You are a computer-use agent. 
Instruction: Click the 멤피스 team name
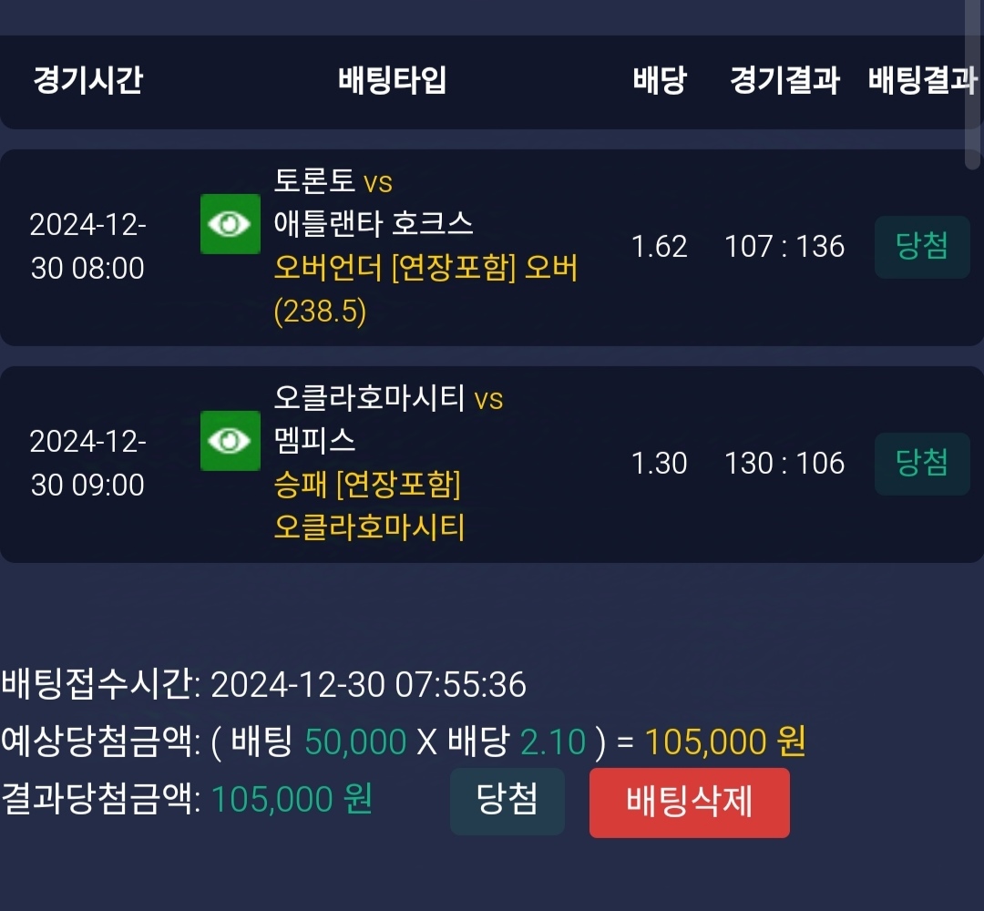click(314, 442)
